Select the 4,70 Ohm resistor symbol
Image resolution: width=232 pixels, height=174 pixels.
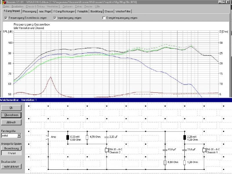[x=87, y=137]
